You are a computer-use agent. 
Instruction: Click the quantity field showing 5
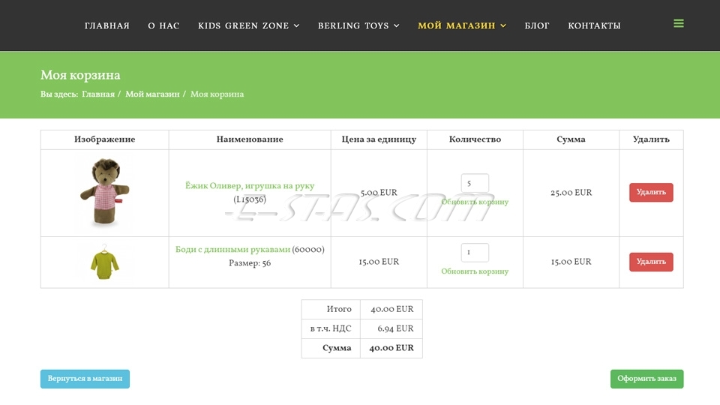tap(475, 183)
